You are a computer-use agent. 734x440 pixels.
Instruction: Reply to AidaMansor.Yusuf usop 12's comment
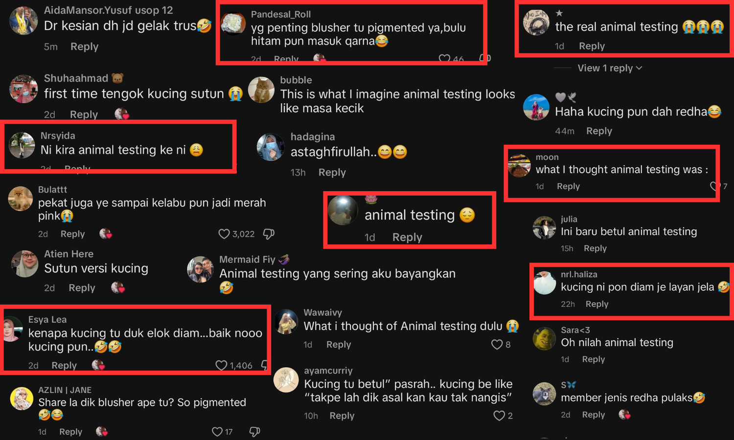(84, 46)
